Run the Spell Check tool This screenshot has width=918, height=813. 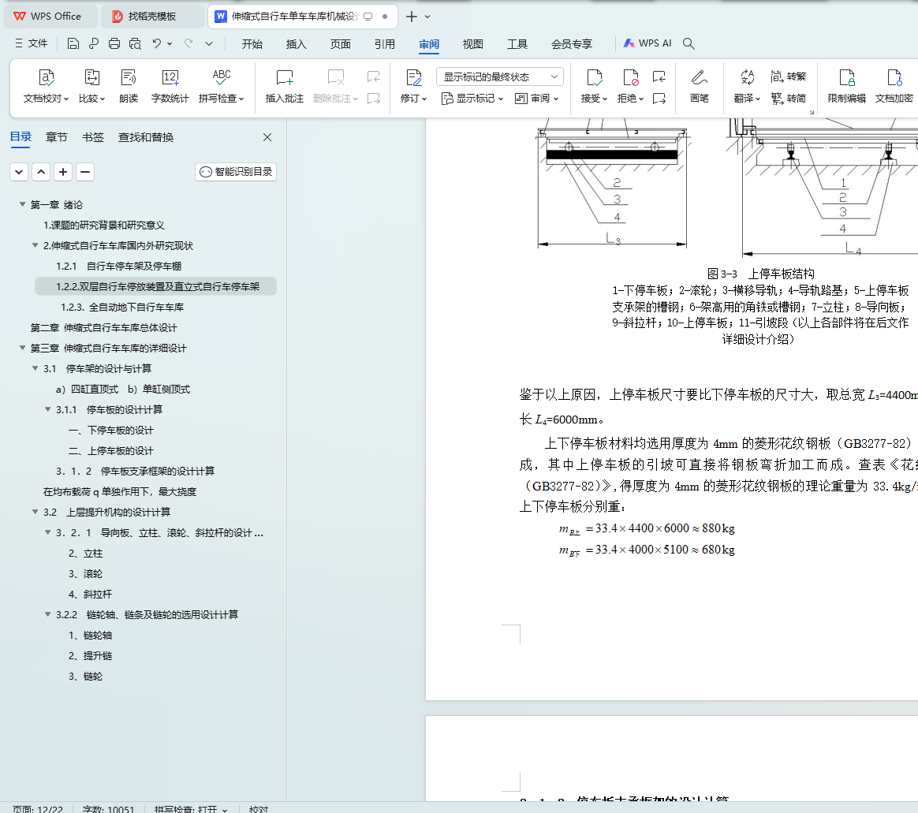[x=221, y=86]
